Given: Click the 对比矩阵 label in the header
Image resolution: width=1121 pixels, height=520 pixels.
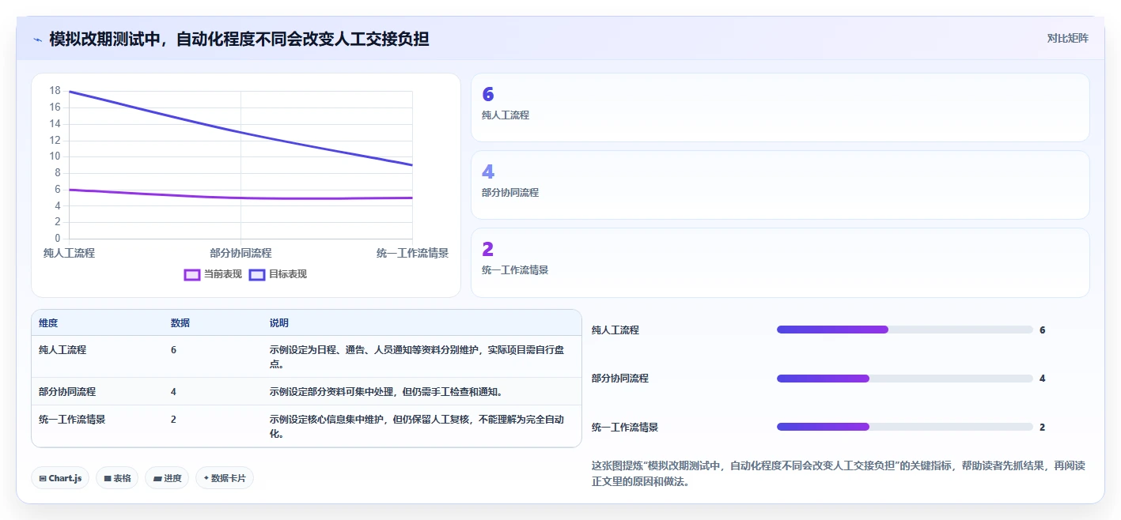Looking at the screenshot, I should (1067, 38).
